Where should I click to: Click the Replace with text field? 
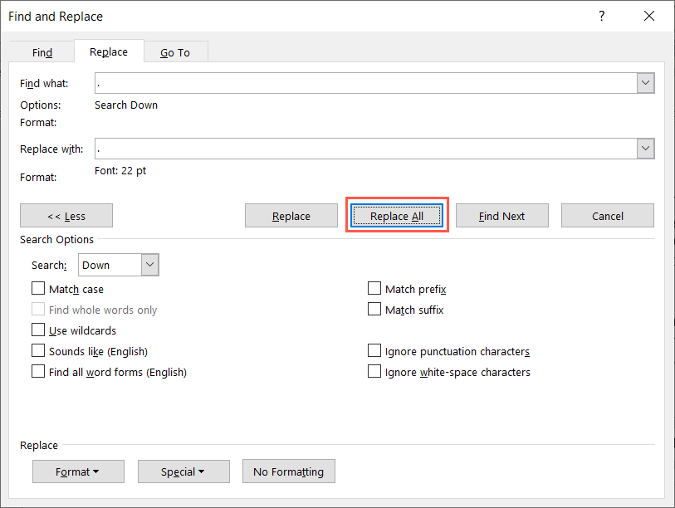(x=365, y=149)
